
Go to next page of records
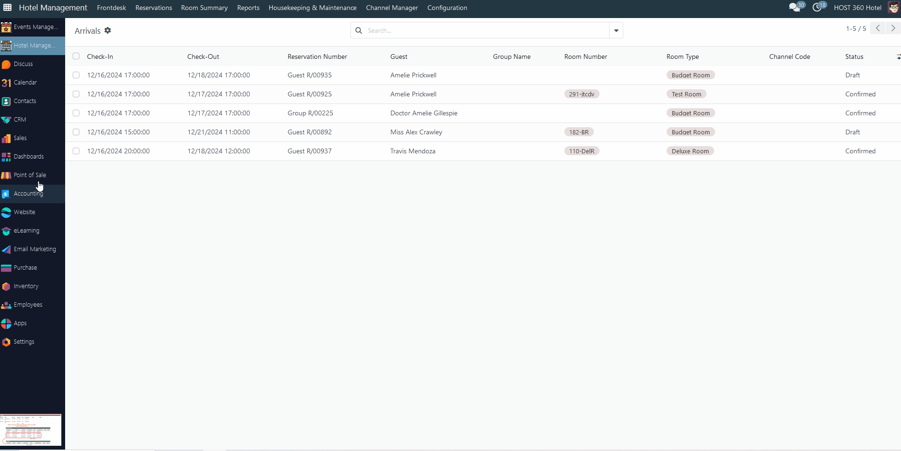click(x=893, y=28)
